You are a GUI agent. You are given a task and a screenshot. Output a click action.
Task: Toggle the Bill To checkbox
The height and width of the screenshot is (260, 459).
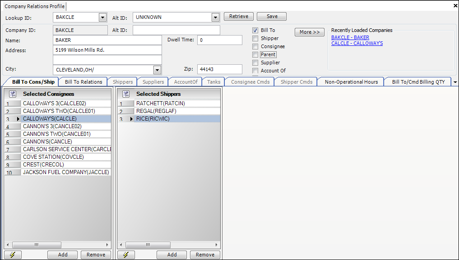click(255, 31)
